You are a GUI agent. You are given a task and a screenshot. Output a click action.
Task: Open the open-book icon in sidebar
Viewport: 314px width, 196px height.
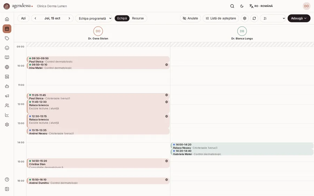tap(7, 58)
